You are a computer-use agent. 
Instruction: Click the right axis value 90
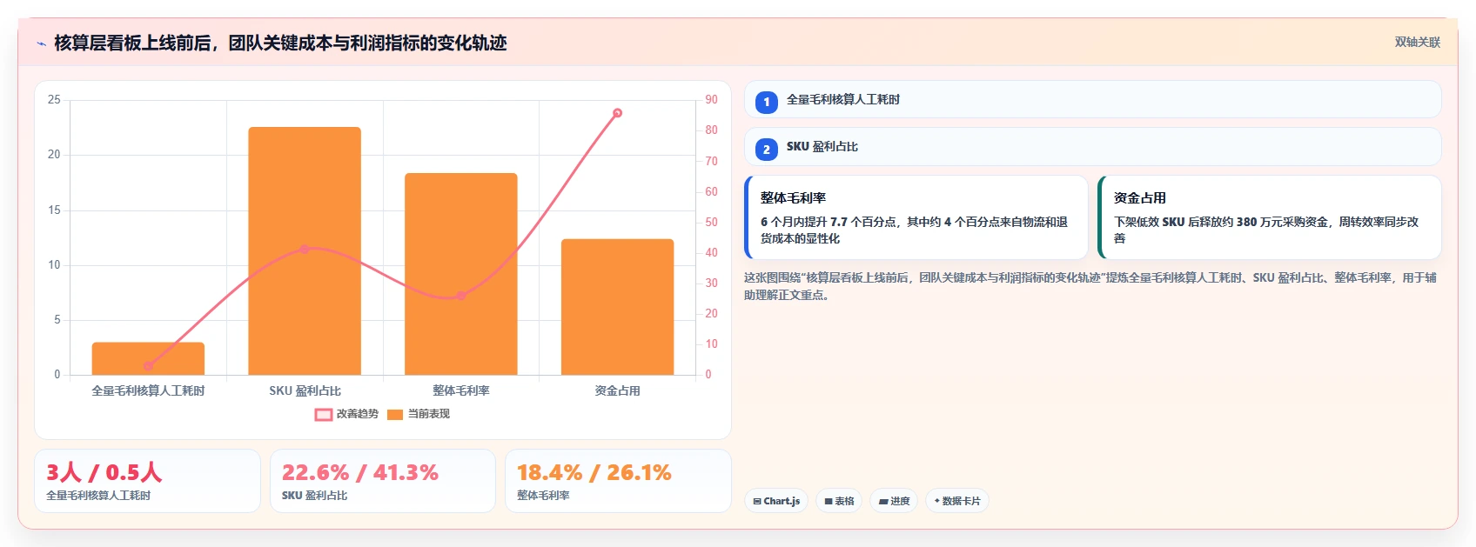pos(711,100)
